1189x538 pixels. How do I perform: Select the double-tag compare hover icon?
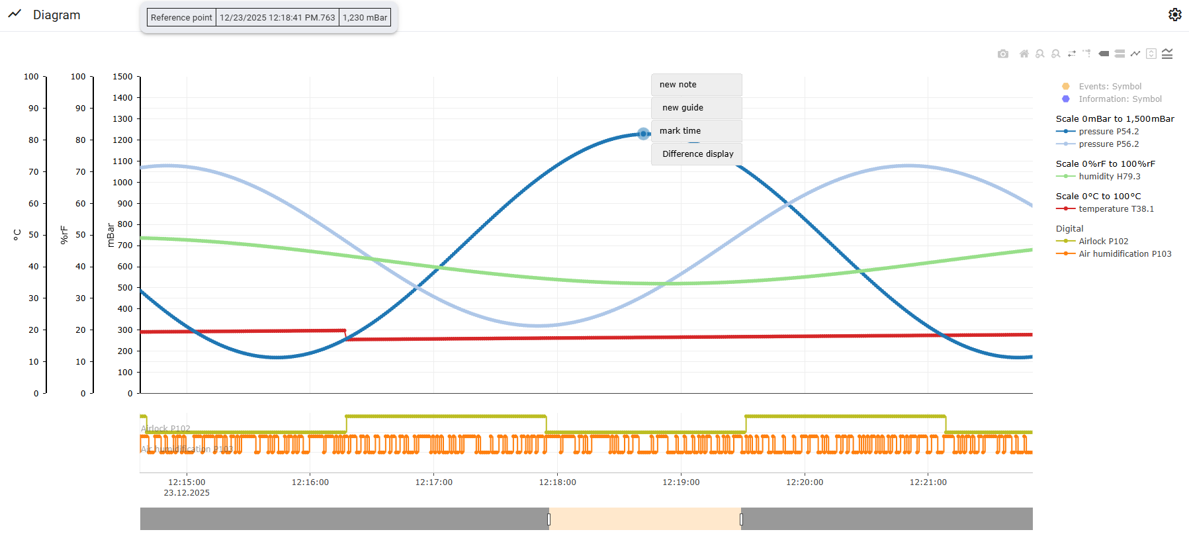click(x=1120, y=54)
